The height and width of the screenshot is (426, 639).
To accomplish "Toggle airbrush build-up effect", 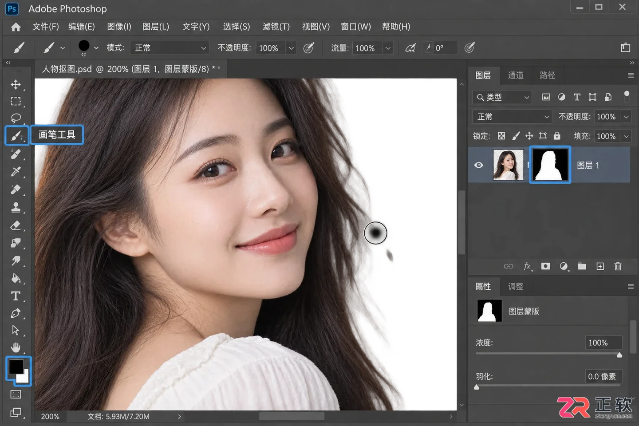I will click(x=411, y=47).
